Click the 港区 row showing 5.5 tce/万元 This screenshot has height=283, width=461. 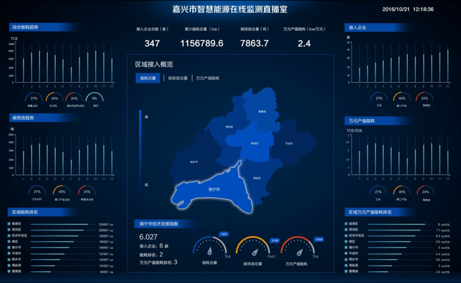tap(397, 242)
